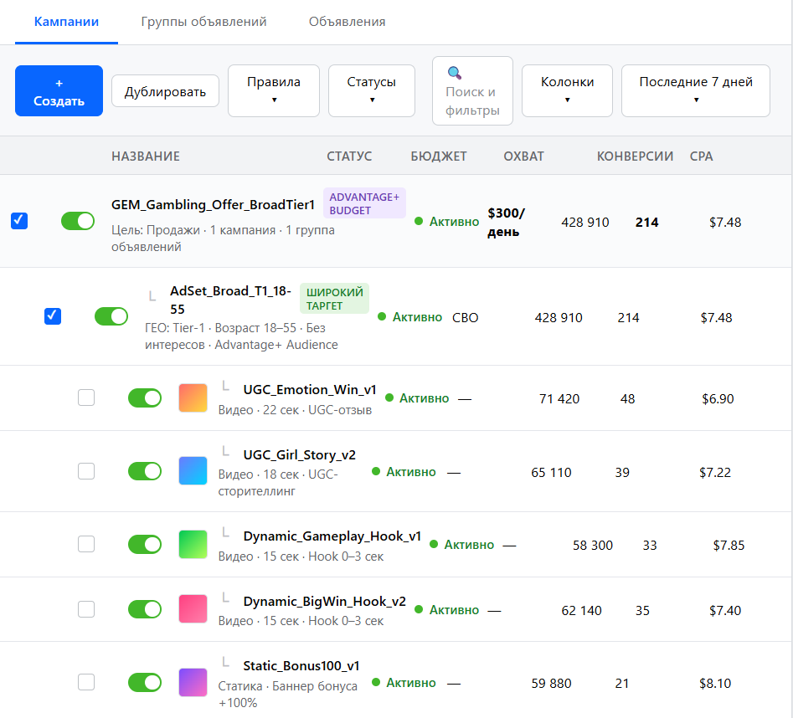Click the UGC_Emotion_Win_v1 orange creative thumbnail
This screenshot has width=793, height=718.
tap(193, 398)
